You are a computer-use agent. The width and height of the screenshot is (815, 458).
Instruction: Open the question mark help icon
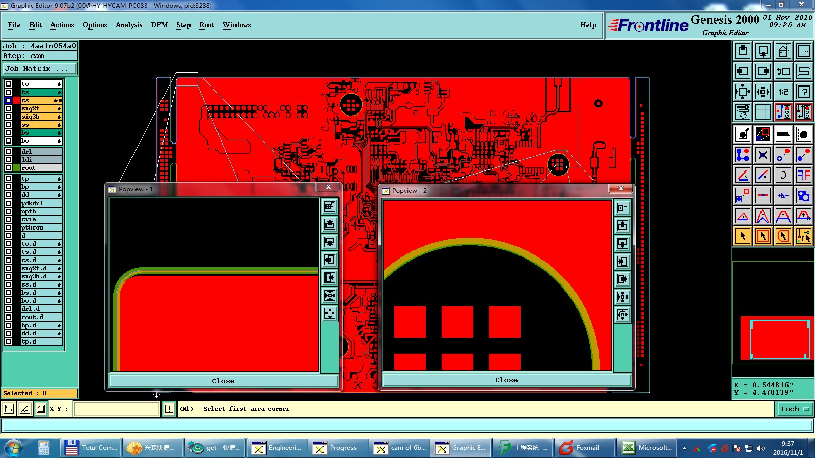(x=803, y=92)
